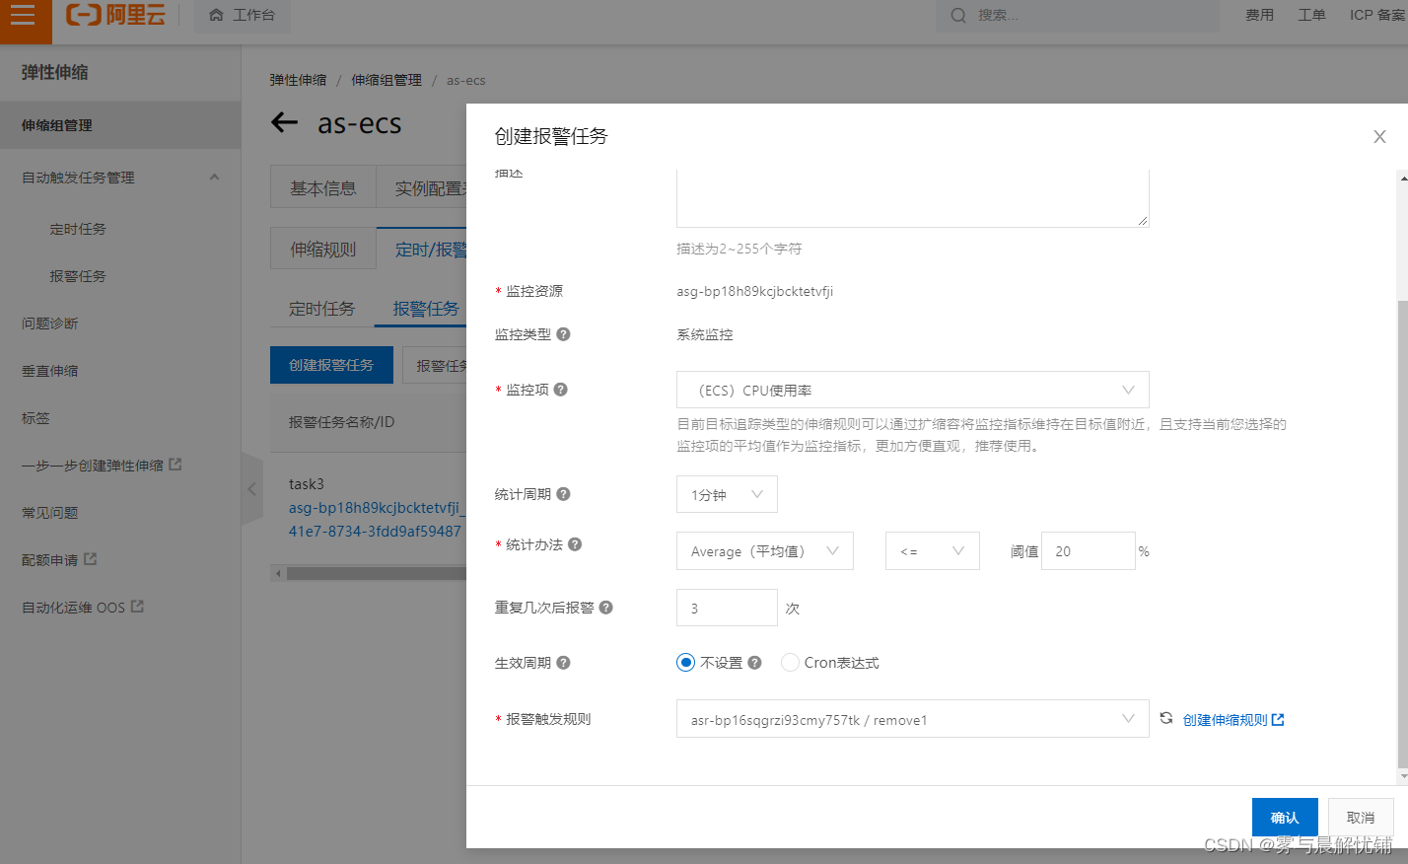This screenshot has width=1408, height=864.
Task: Open 标签 in sidebar
Action: pyautogui.click(x=35, y=418)
